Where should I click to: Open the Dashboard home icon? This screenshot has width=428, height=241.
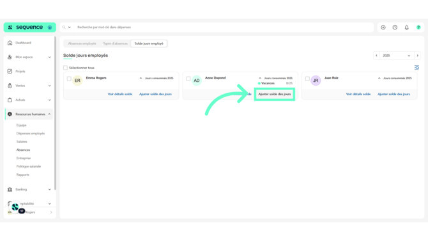pyautogui.click(x=10, y=43)
